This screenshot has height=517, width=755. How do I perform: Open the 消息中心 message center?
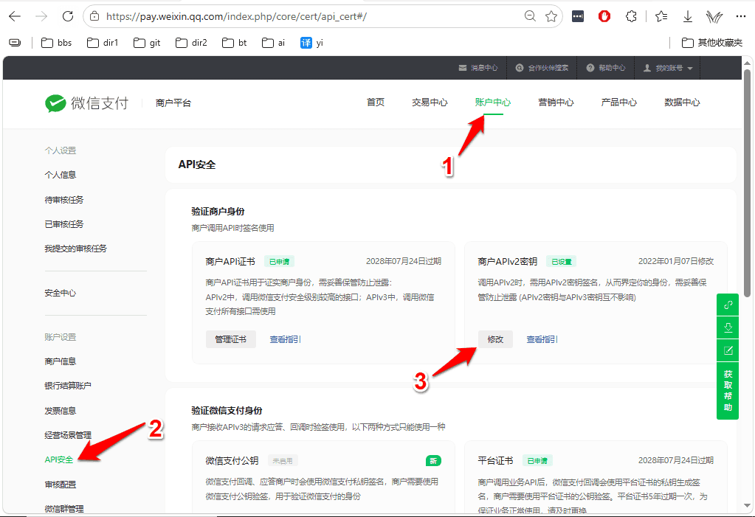point(478,68)
